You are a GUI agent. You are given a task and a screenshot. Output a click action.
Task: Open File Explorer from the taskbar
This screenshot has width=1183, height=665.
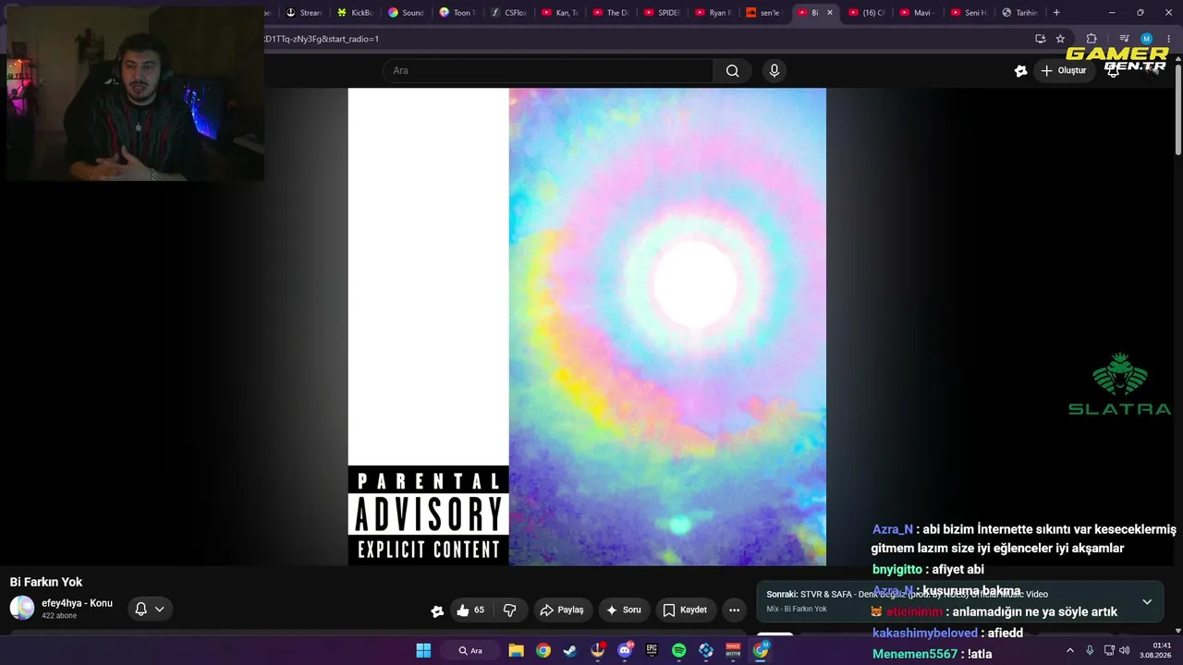(516, 650)
